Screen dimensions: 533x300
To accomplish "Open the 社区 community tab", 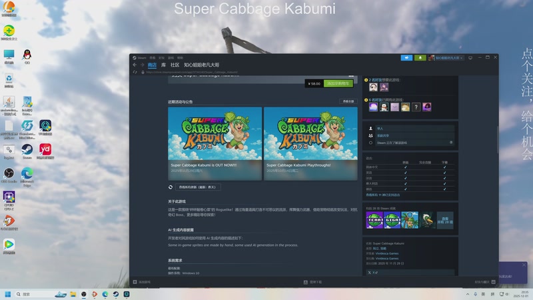I will [175, 65].
